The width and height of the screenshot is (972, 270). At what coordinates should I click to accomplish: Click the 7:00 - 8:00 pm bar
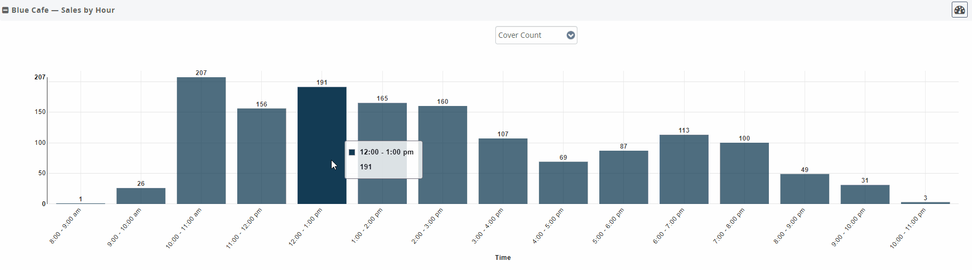tap(744, 173)
